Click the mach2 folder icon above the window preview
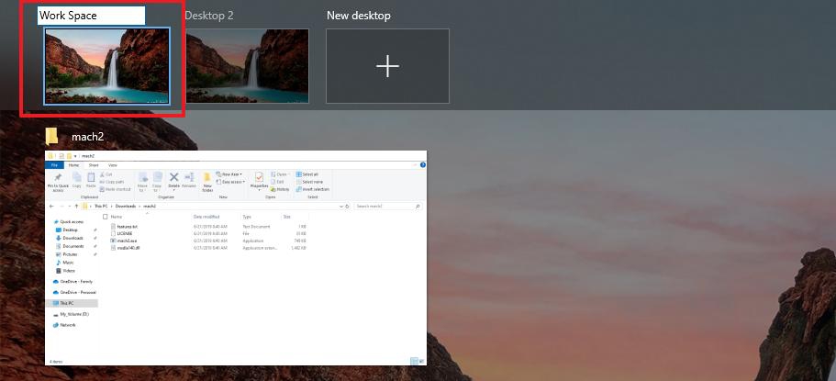This screenshot has width=836, height=381. pyautogui.click(x=55, y=137)
